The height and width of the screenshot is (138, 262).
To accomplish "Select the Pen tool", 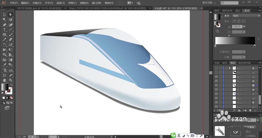I will coord(4,25).
